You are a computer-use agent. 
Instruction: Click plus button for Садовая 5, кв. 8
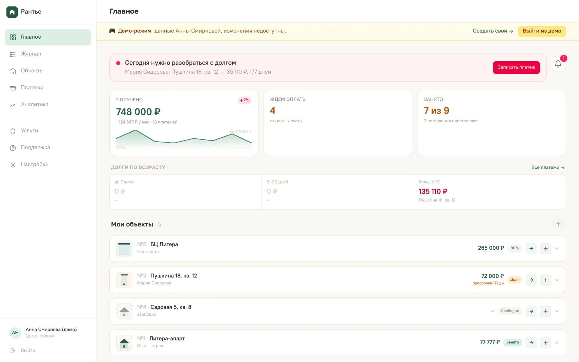546,311
